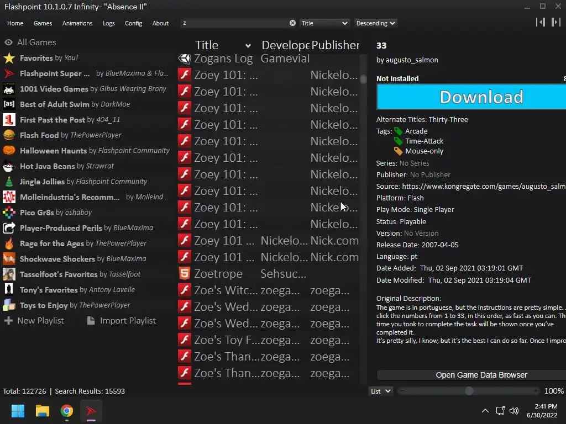Click the Title column sort chevron

click(x=248, y=46)
